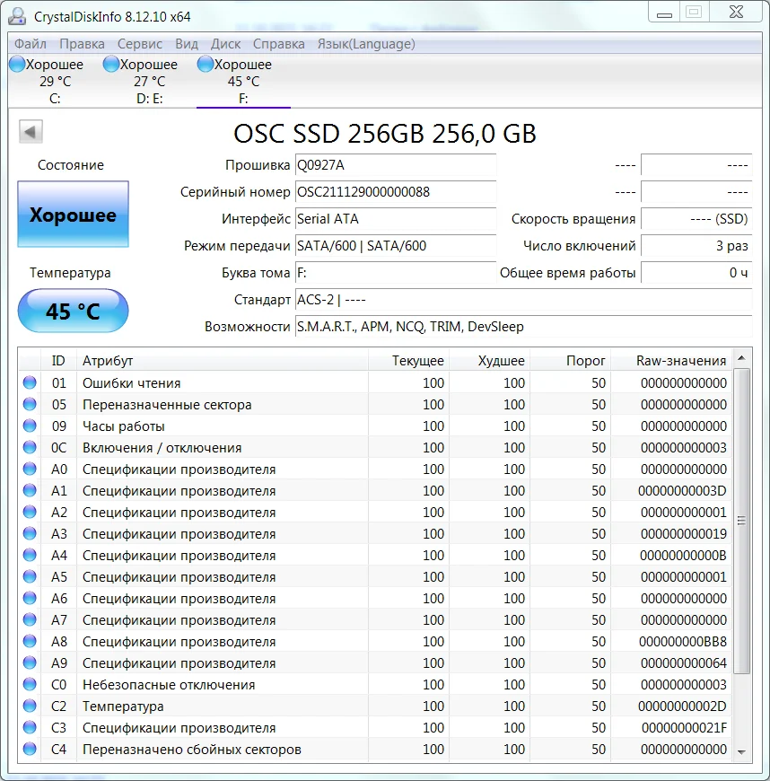Click status orb for C4 row
The image size is (770, 781).
point(30,750)
